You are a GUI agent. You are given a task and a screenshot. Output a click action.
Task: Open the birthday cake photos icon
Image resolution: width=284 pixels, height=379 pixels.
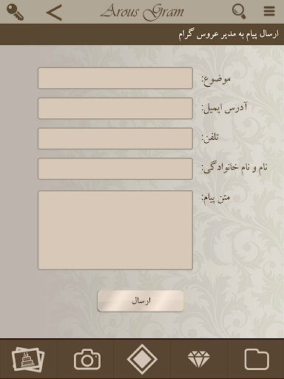pyautogui.click(x=28, y=359)
